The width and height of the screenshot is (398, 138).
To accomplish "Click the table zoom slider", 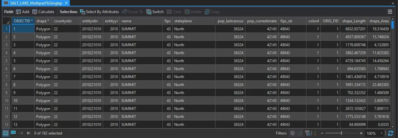I will 341,133.
